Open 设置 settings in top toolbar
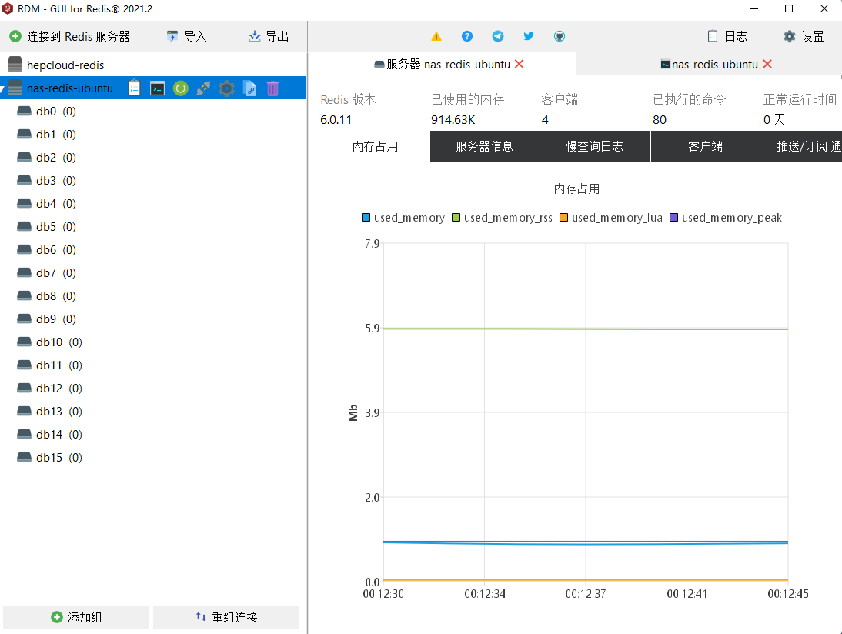The height and width of the screenshot is (634, 842). pos(803,36)
